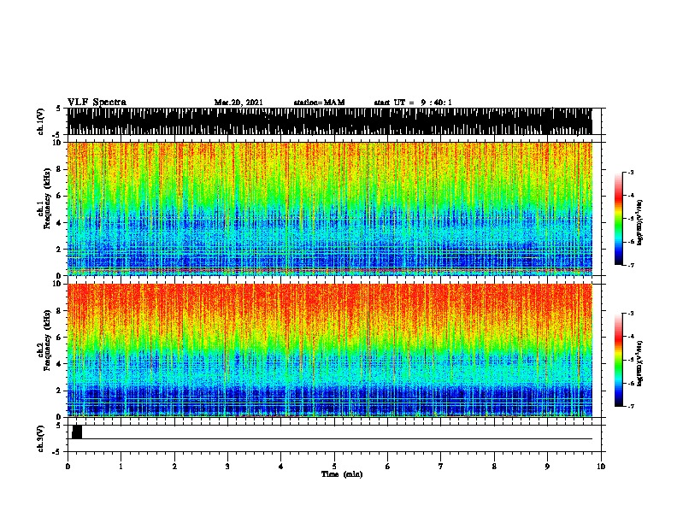Click the "2" kHz tick of ch.1 spectrogram
Screen dimensions: 677x523
[x=59, y=249]
